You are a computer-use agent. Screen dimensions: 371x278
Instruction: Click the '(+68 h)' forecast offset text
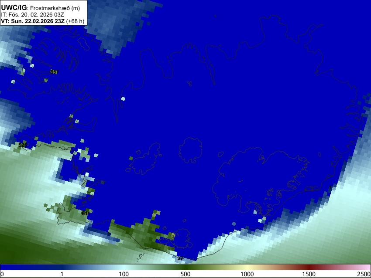coord(75,21)
